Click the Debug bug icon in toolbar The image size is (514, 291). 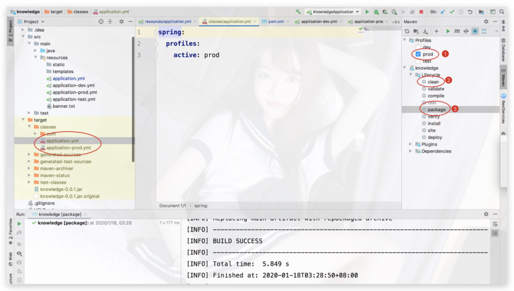(376, 12)
